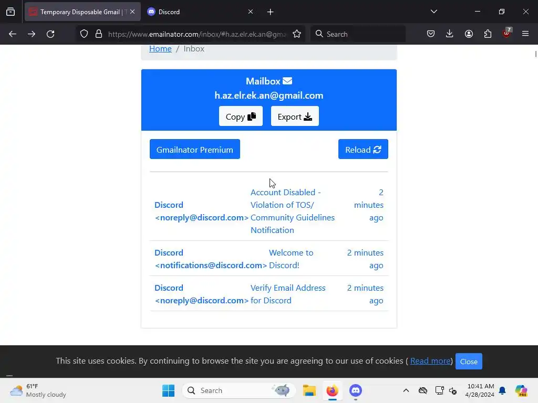Click the Windows taskbar Search box

click(239, 390)
